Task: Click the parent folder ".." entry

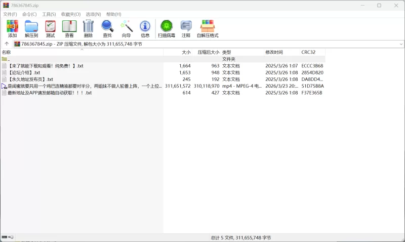Action: click(8, 59)
